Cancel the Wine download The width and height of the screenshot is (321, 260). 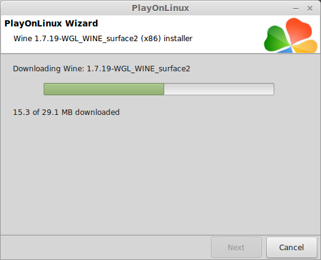(x=291, y=247)
